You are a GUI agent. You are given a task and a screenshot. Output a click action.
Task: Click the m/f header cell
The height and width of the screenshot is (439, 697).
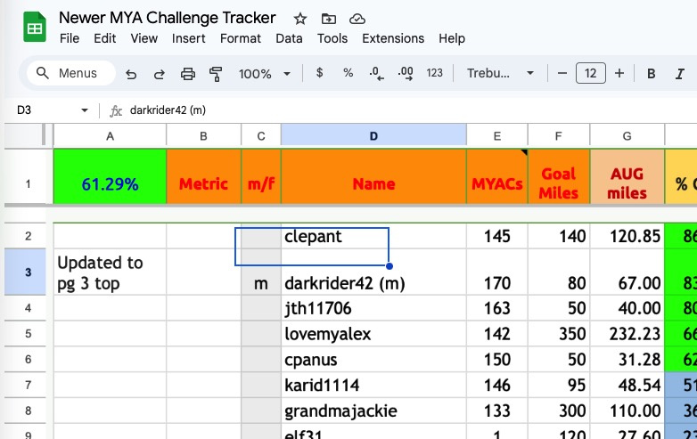tap(261, 176)
